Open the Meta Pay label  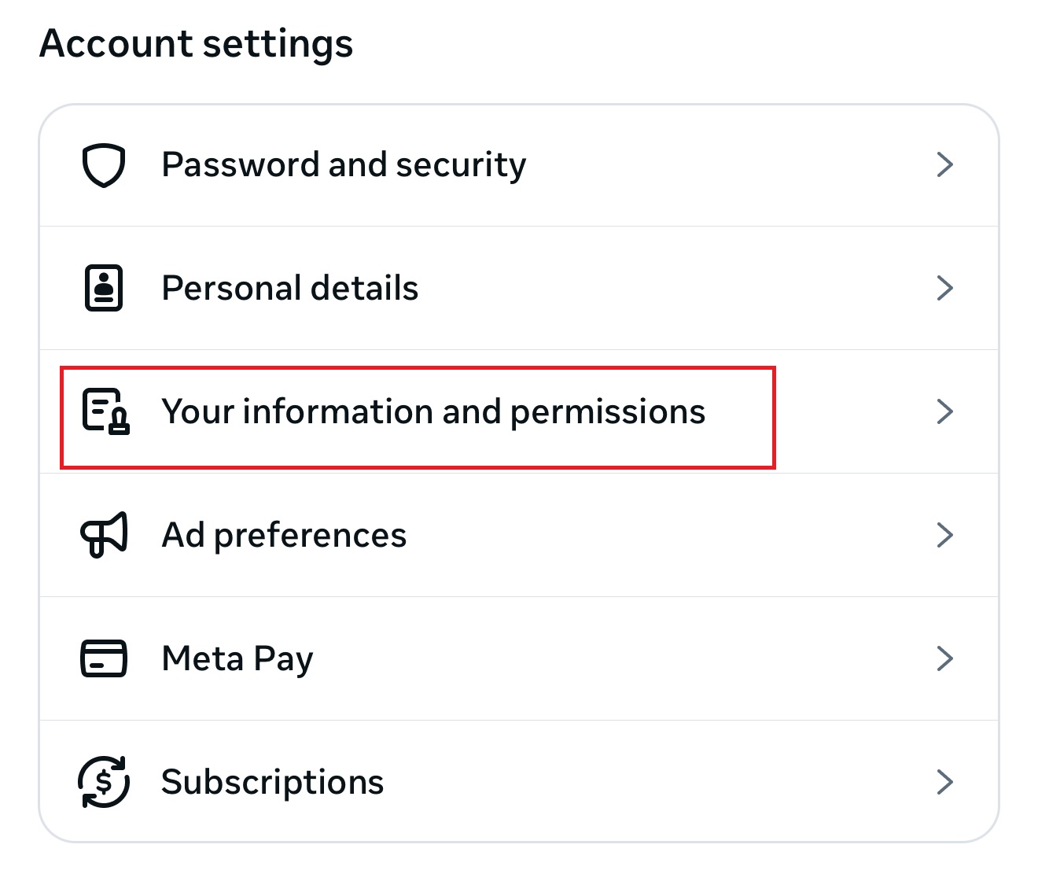(x=237, y=658)
